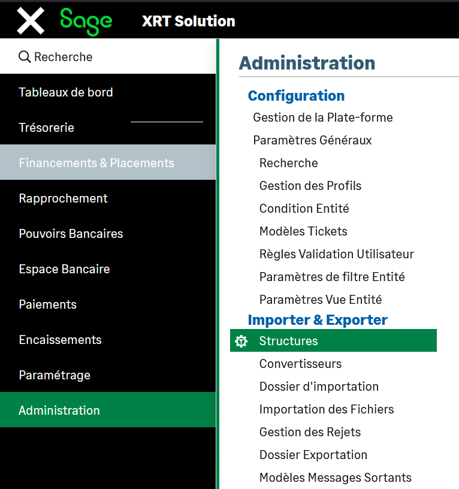Open Pouvoirs Bancaires in the sidebar
This screenshot has width=459, height=489.
point(71,234)
